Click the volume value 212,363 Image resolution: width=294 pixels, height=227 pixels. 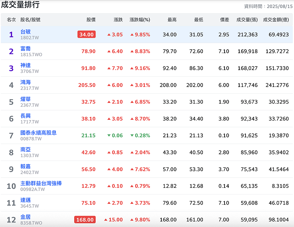(x=247, y=35)
